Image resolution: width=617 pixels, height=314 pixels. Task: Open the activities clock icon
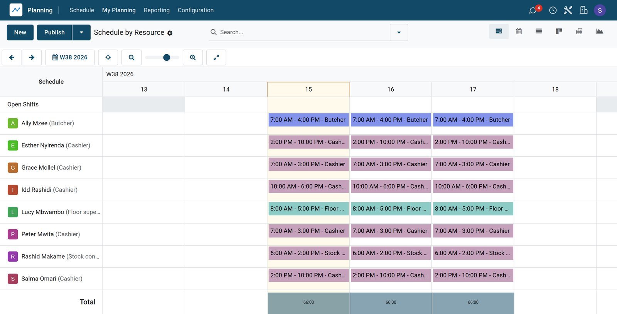point(553,10)
